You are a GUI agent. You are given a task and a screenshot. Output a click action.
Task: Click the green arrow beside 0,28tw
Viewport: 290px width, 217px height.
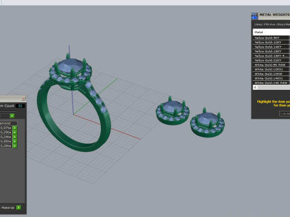(15, 146)
